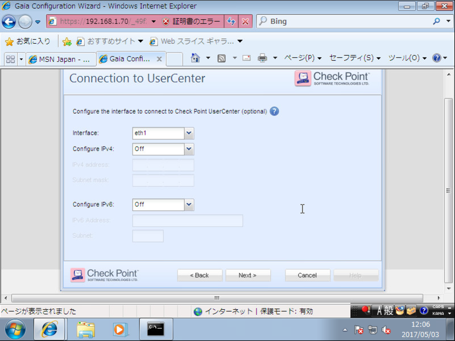Click the IPv6 Subnet field
455x341 pixels.
[148, 236]
